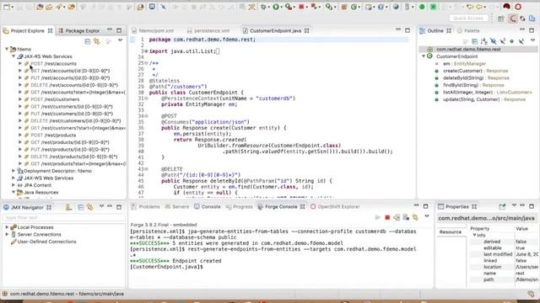Click Forge Console green start button
540x303 pixels.
click(378, 217)
